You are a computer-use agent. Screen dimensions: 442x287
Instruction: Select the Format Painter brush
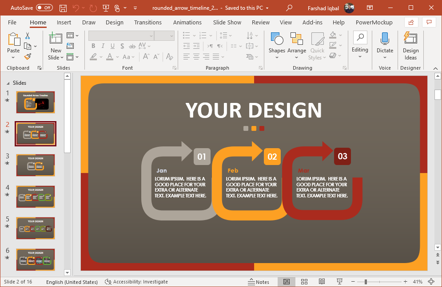(28, 57)
